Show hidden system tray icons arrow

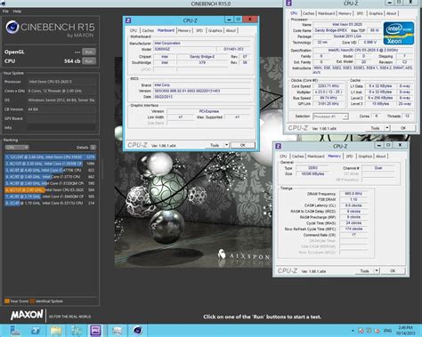(353, 331)
